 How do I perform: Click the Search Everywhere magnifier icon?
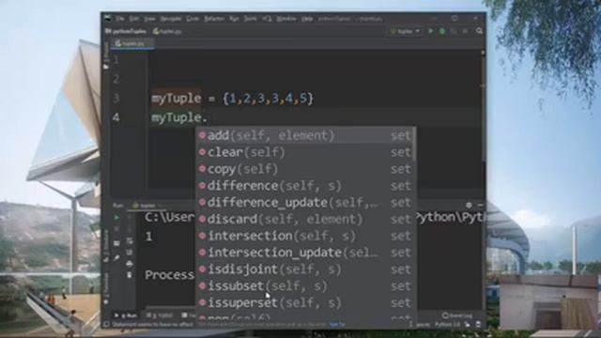pyautogui.click(x=479, y=31)
